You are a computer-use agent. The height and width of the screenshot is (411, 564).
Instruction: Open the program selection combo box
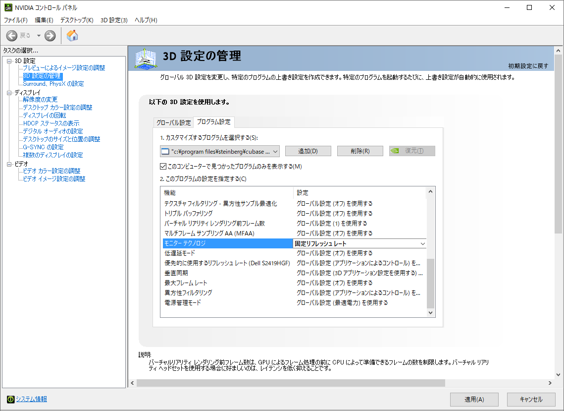pyautogui.click(x=220, y=151)
